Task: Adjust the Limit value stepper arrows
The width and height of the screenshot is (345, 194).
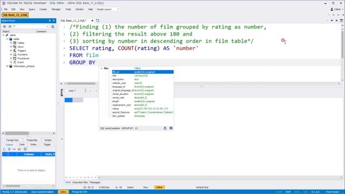Action: pos(85,91)
